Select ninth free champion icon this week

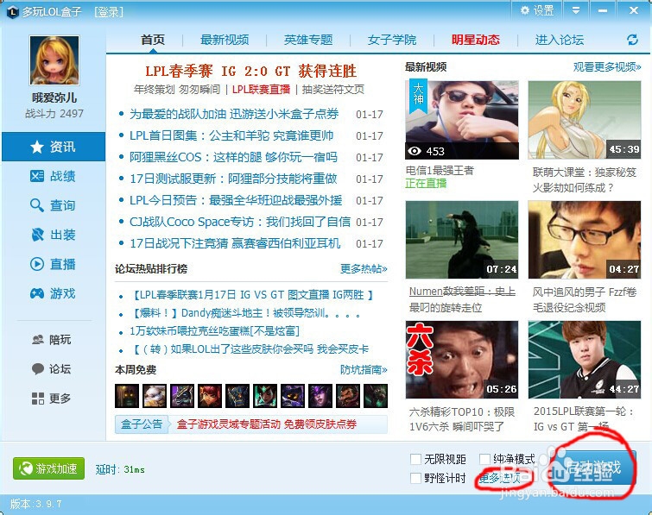click(x=348, y=396)
